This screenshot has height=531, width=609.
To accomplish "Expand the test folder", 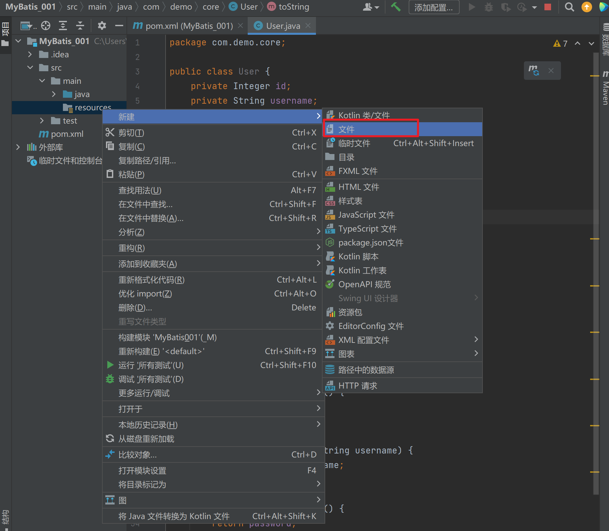I will [42, 121].
